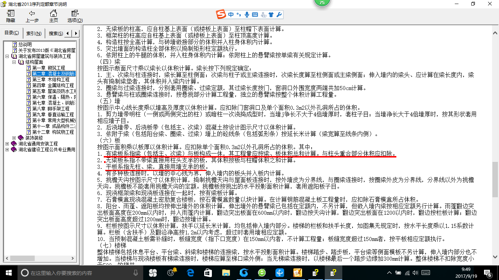499x280 pixels.
Task: Click the Sogou microphone voice input icon
Action: pyautogui.click(x=247, y=15)
